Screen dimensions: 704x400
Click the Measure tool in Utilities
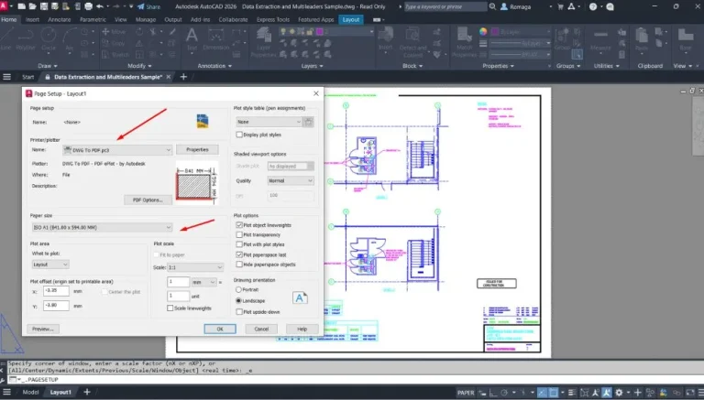click(x=600, y=39)
